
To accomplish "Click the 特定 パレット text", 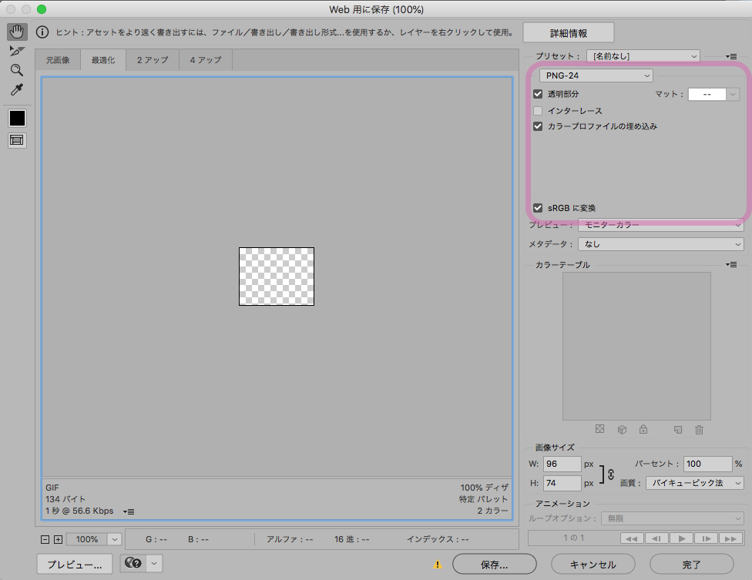I will (x=483, y=499).
